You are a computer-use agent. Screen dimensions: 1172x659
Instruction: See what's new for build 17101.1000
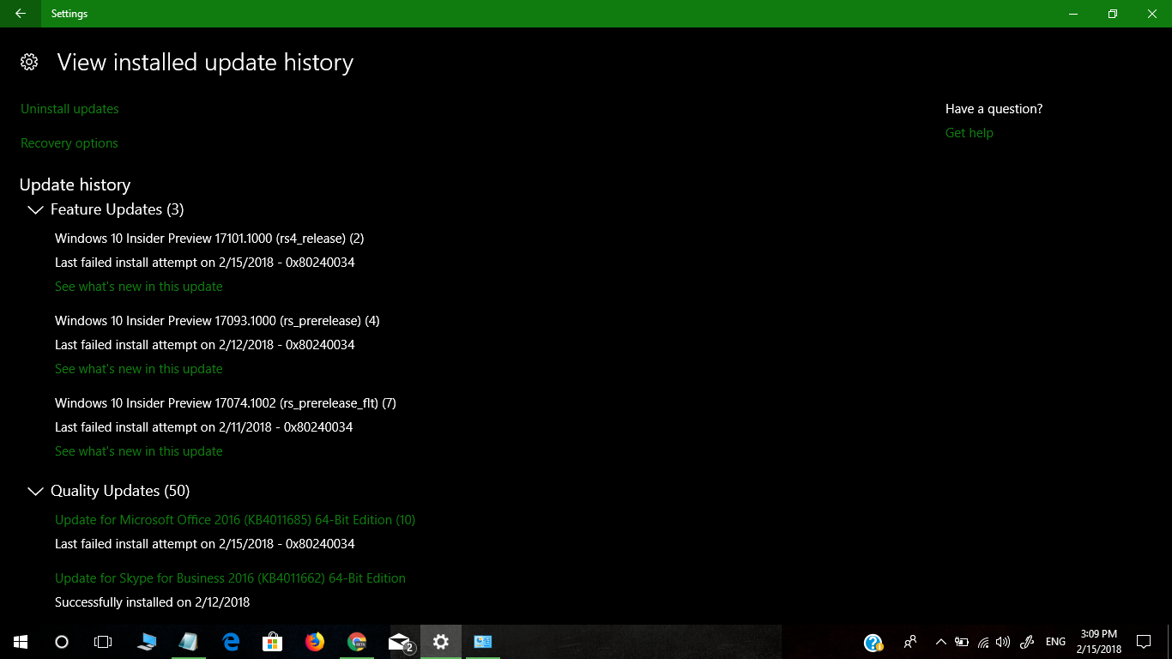coord(139,287)
